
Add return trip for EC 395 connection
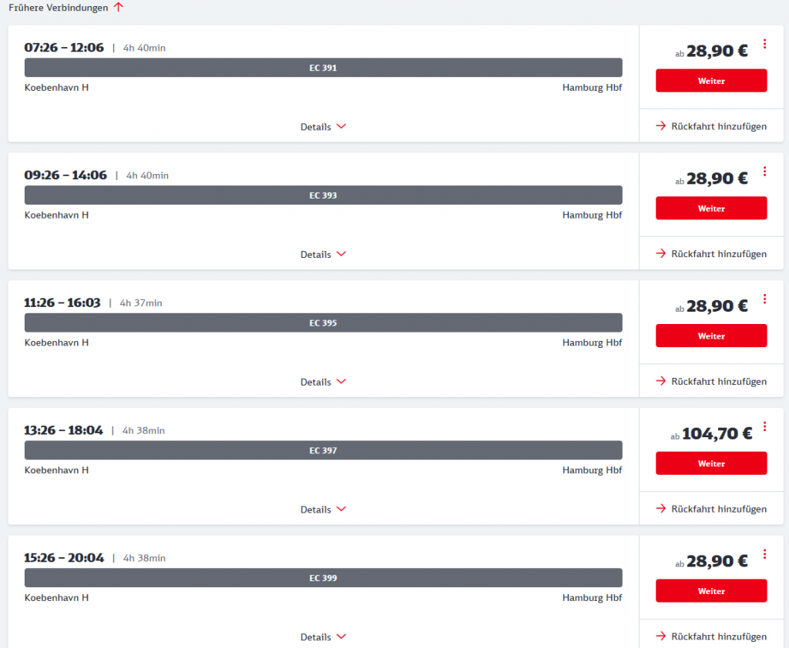[x=711, y=381]
